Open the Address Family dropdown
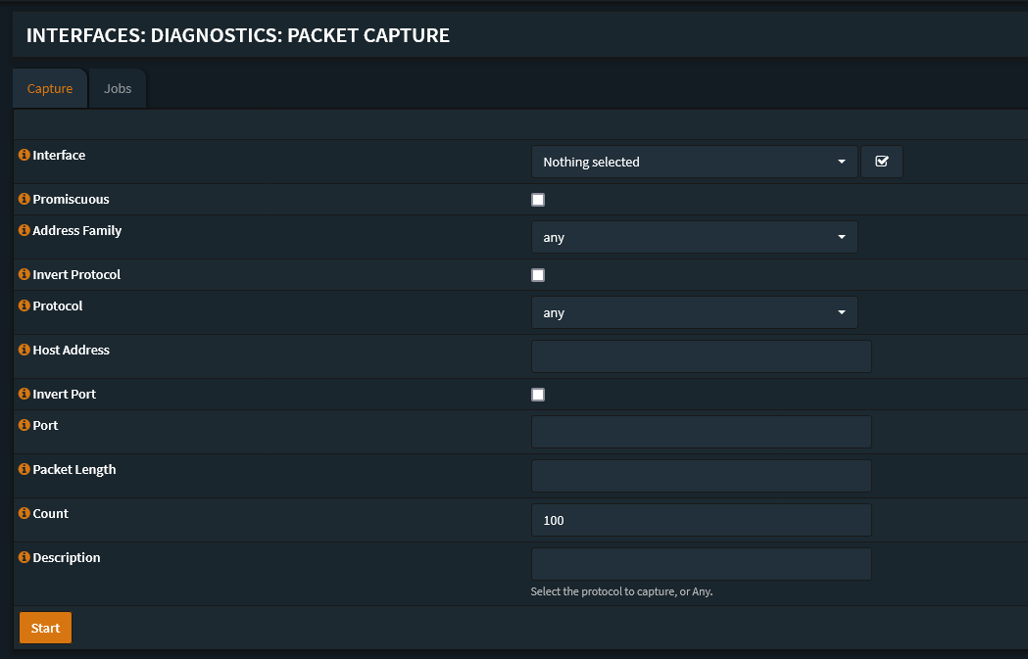 tap(694, 236)
